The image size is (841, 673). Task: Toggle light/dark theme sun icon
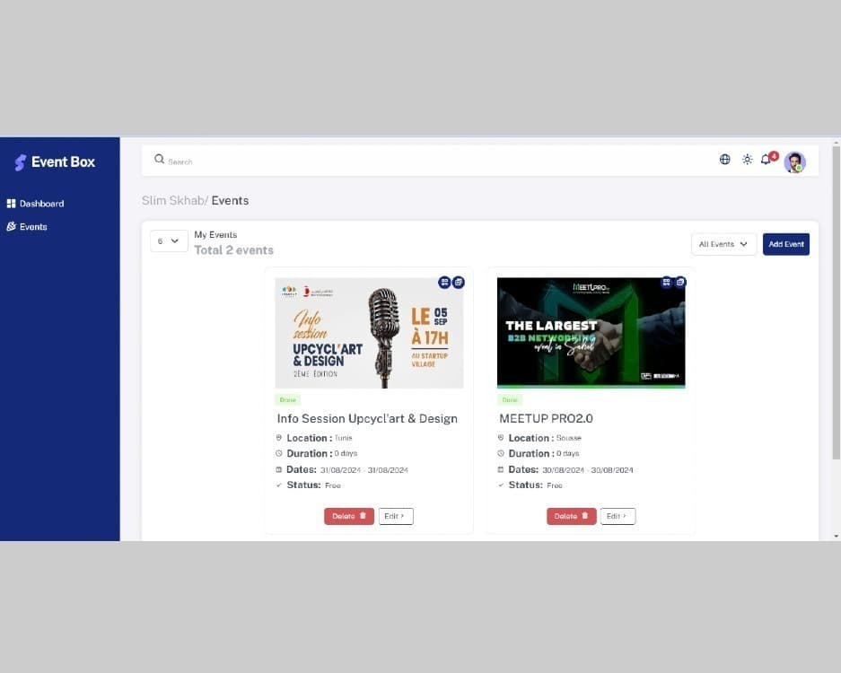click(748, 160)
